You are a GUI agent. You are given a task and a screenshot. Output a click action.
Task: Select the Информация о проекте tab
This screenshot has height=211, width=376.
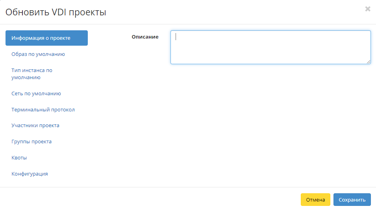point(46,38)
